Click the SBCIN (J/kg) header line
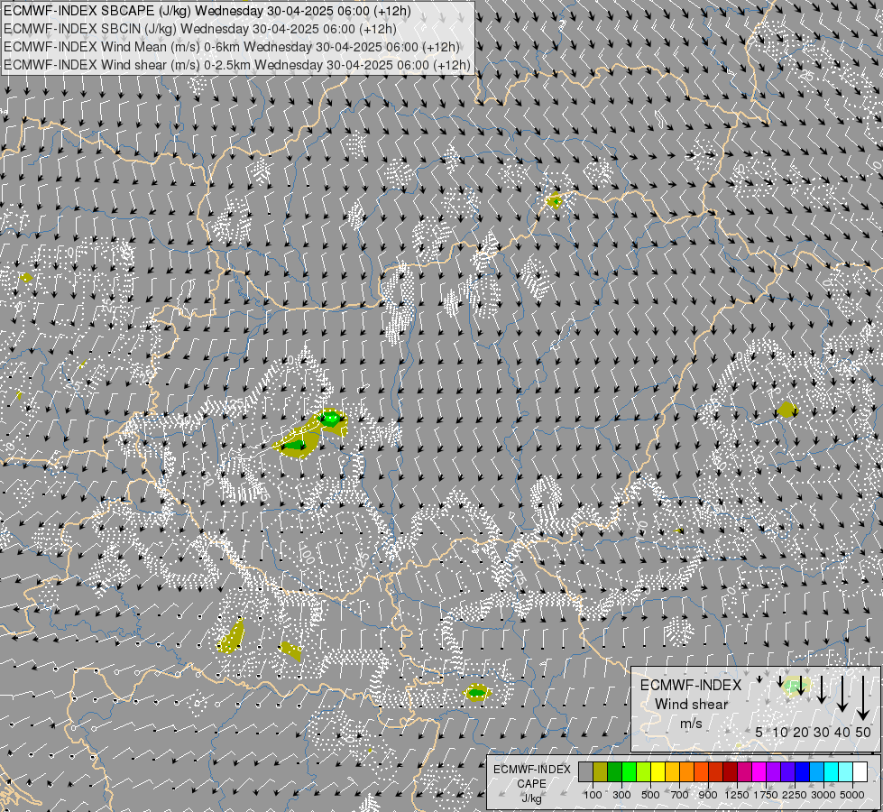The width and height of the screenshot is (883, 812). pos(199,29)
